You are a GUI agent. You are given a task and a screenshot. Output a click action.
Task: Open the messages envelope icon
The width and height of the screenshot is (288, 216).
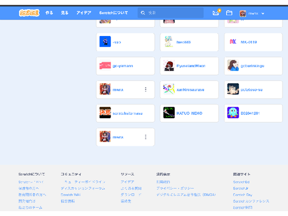216,13
